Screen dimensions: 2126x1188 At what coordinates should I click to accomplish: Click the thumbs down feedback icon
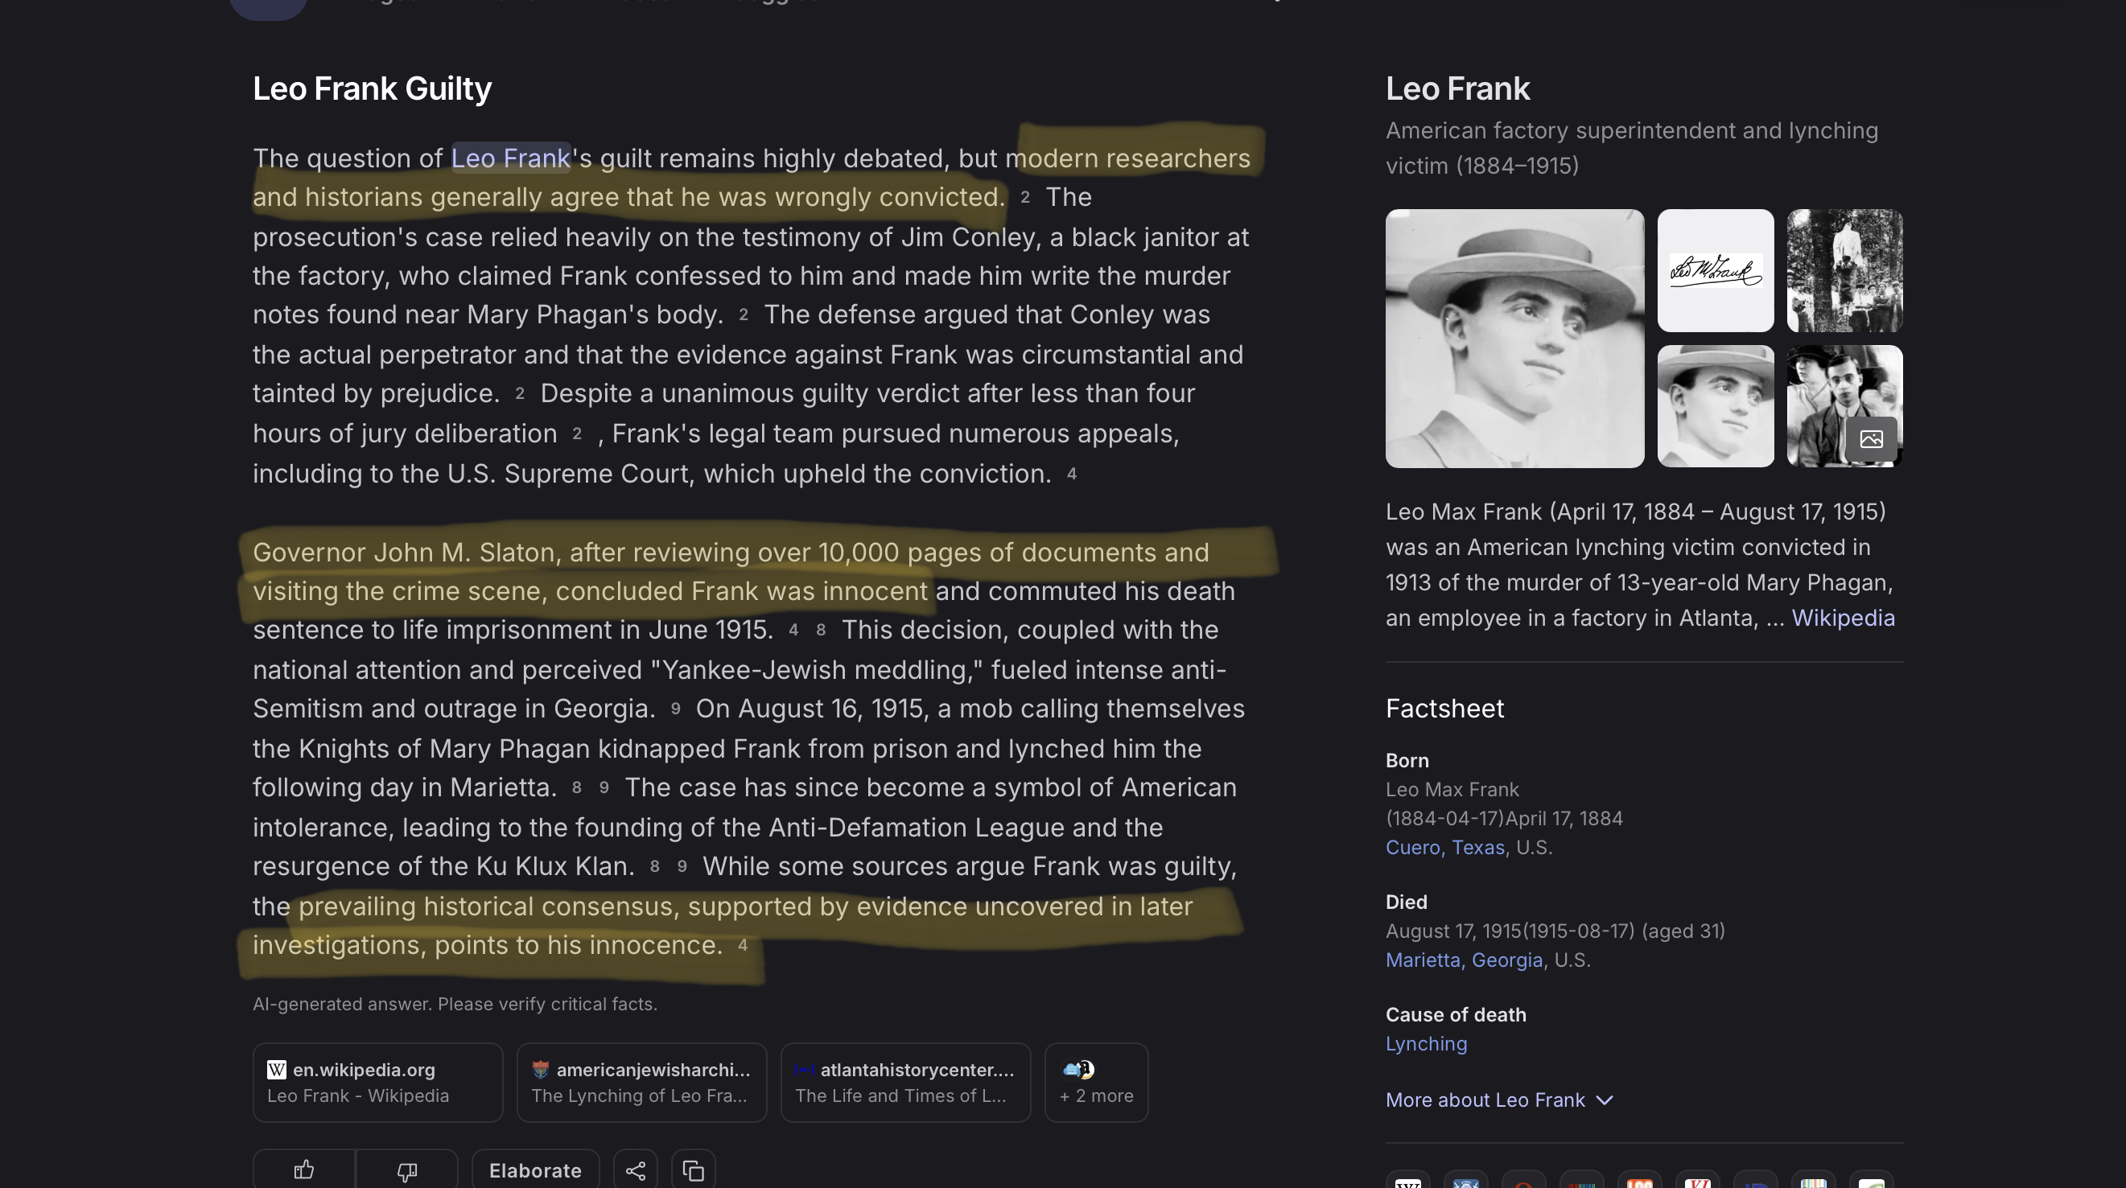click(407, 1170)
